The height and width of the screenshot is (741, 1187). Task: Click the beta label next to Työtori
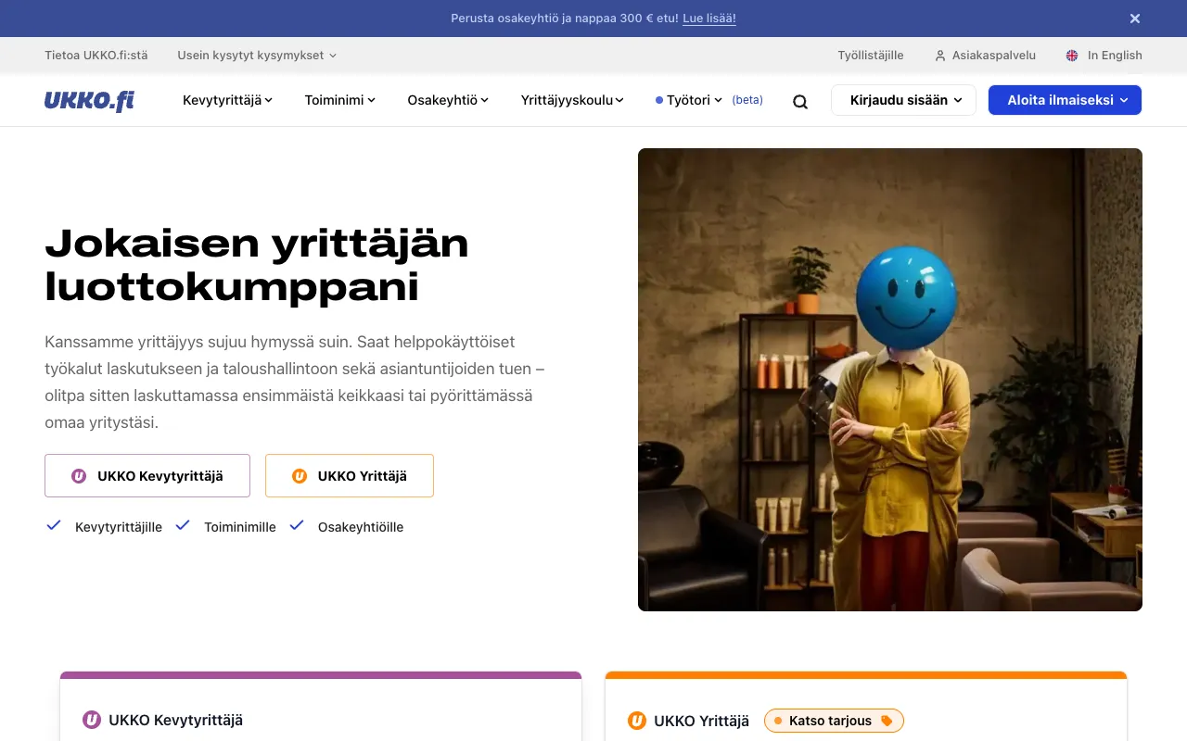pos(747,100)
